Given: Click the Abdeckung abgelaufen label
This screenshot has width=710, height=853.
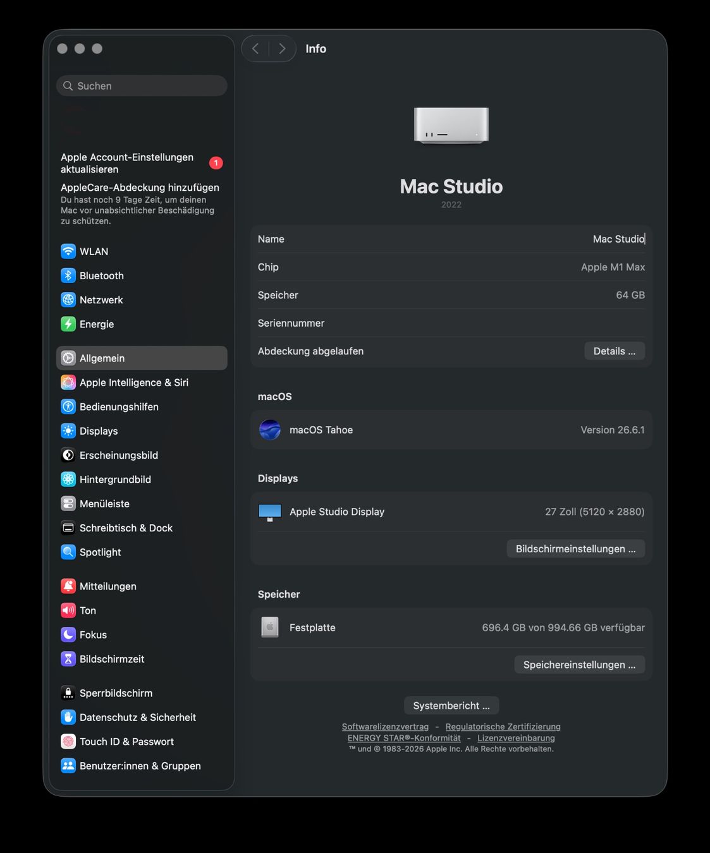Looking at the screenshot, I should click(x=310, y=351).
